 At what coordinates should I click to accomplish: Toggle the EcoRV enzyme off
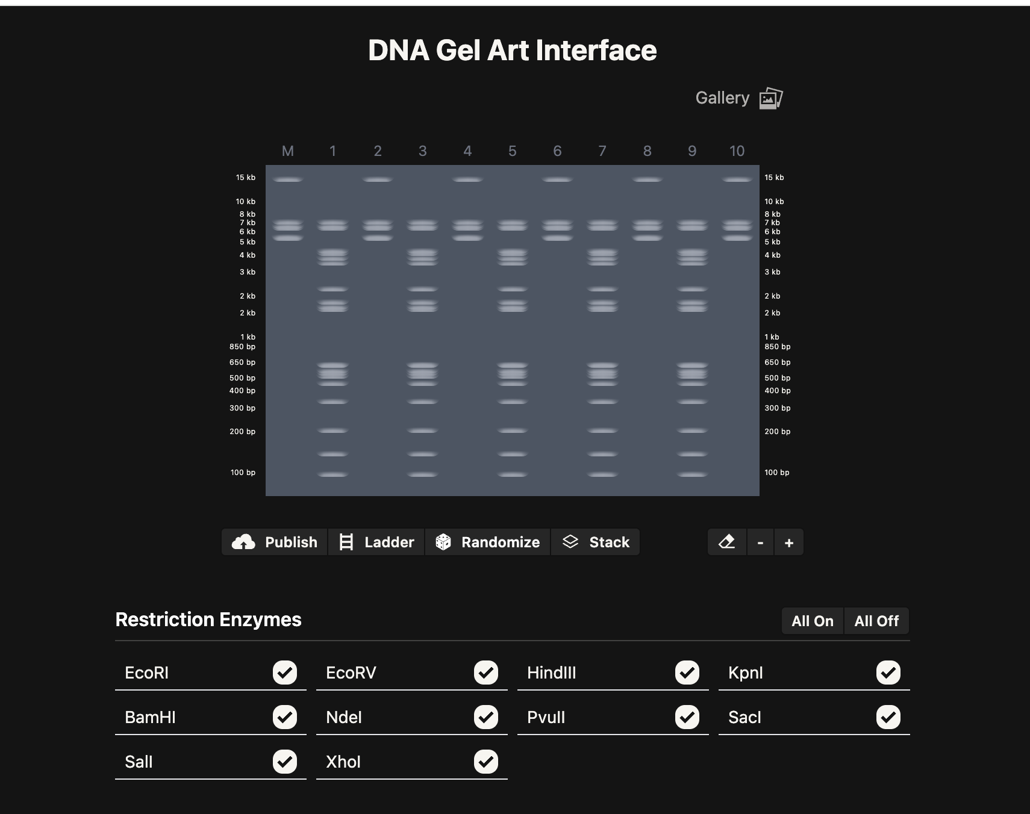(487, 673)
